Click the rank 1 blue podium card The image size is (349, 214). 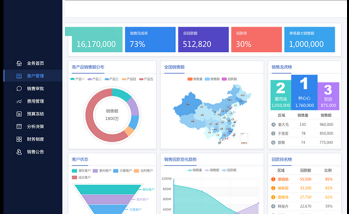point(304,92)
